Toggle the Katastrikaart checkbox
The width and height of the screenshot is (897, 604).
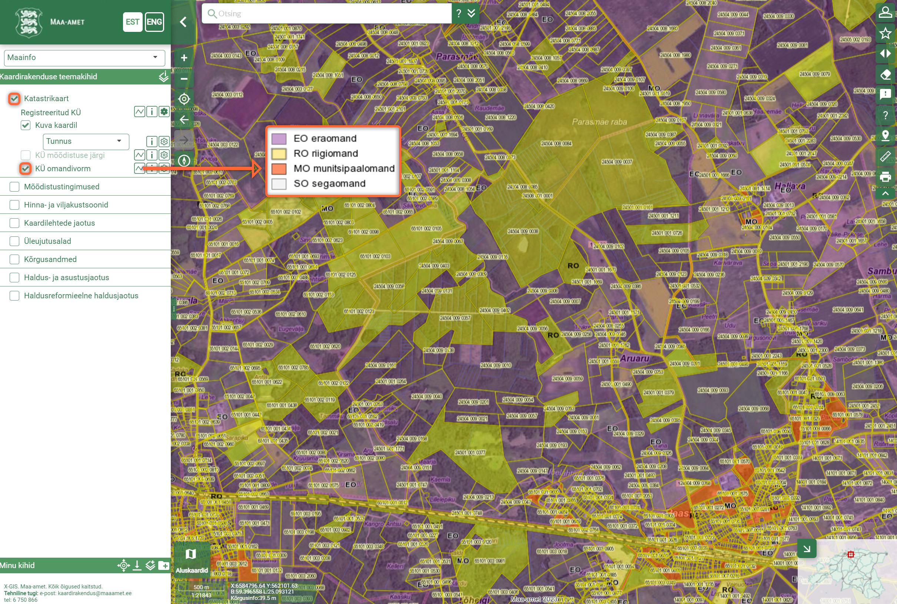(x=14, y=99)
